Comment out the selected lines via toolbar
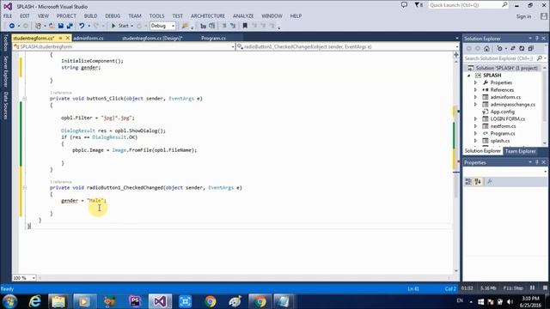The width and height of the screenshot is (550, 309). pyautogui.click(x=224, y=26)
